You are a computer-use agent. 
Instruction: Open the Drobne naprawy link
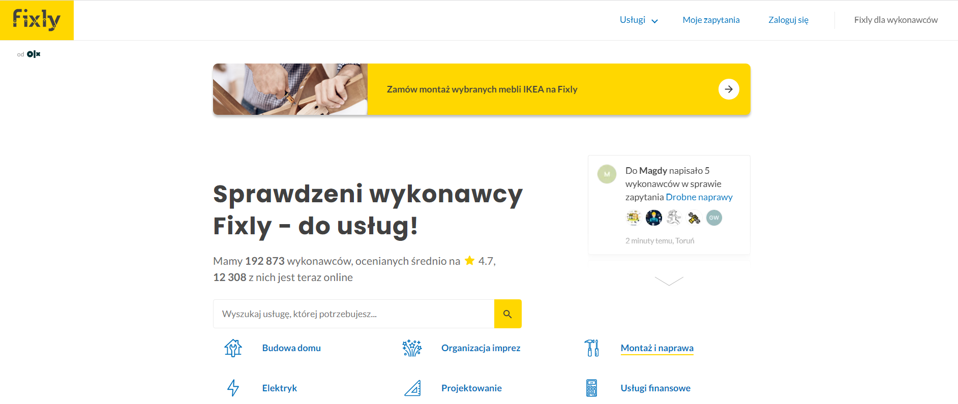click(x=699, y=197)
